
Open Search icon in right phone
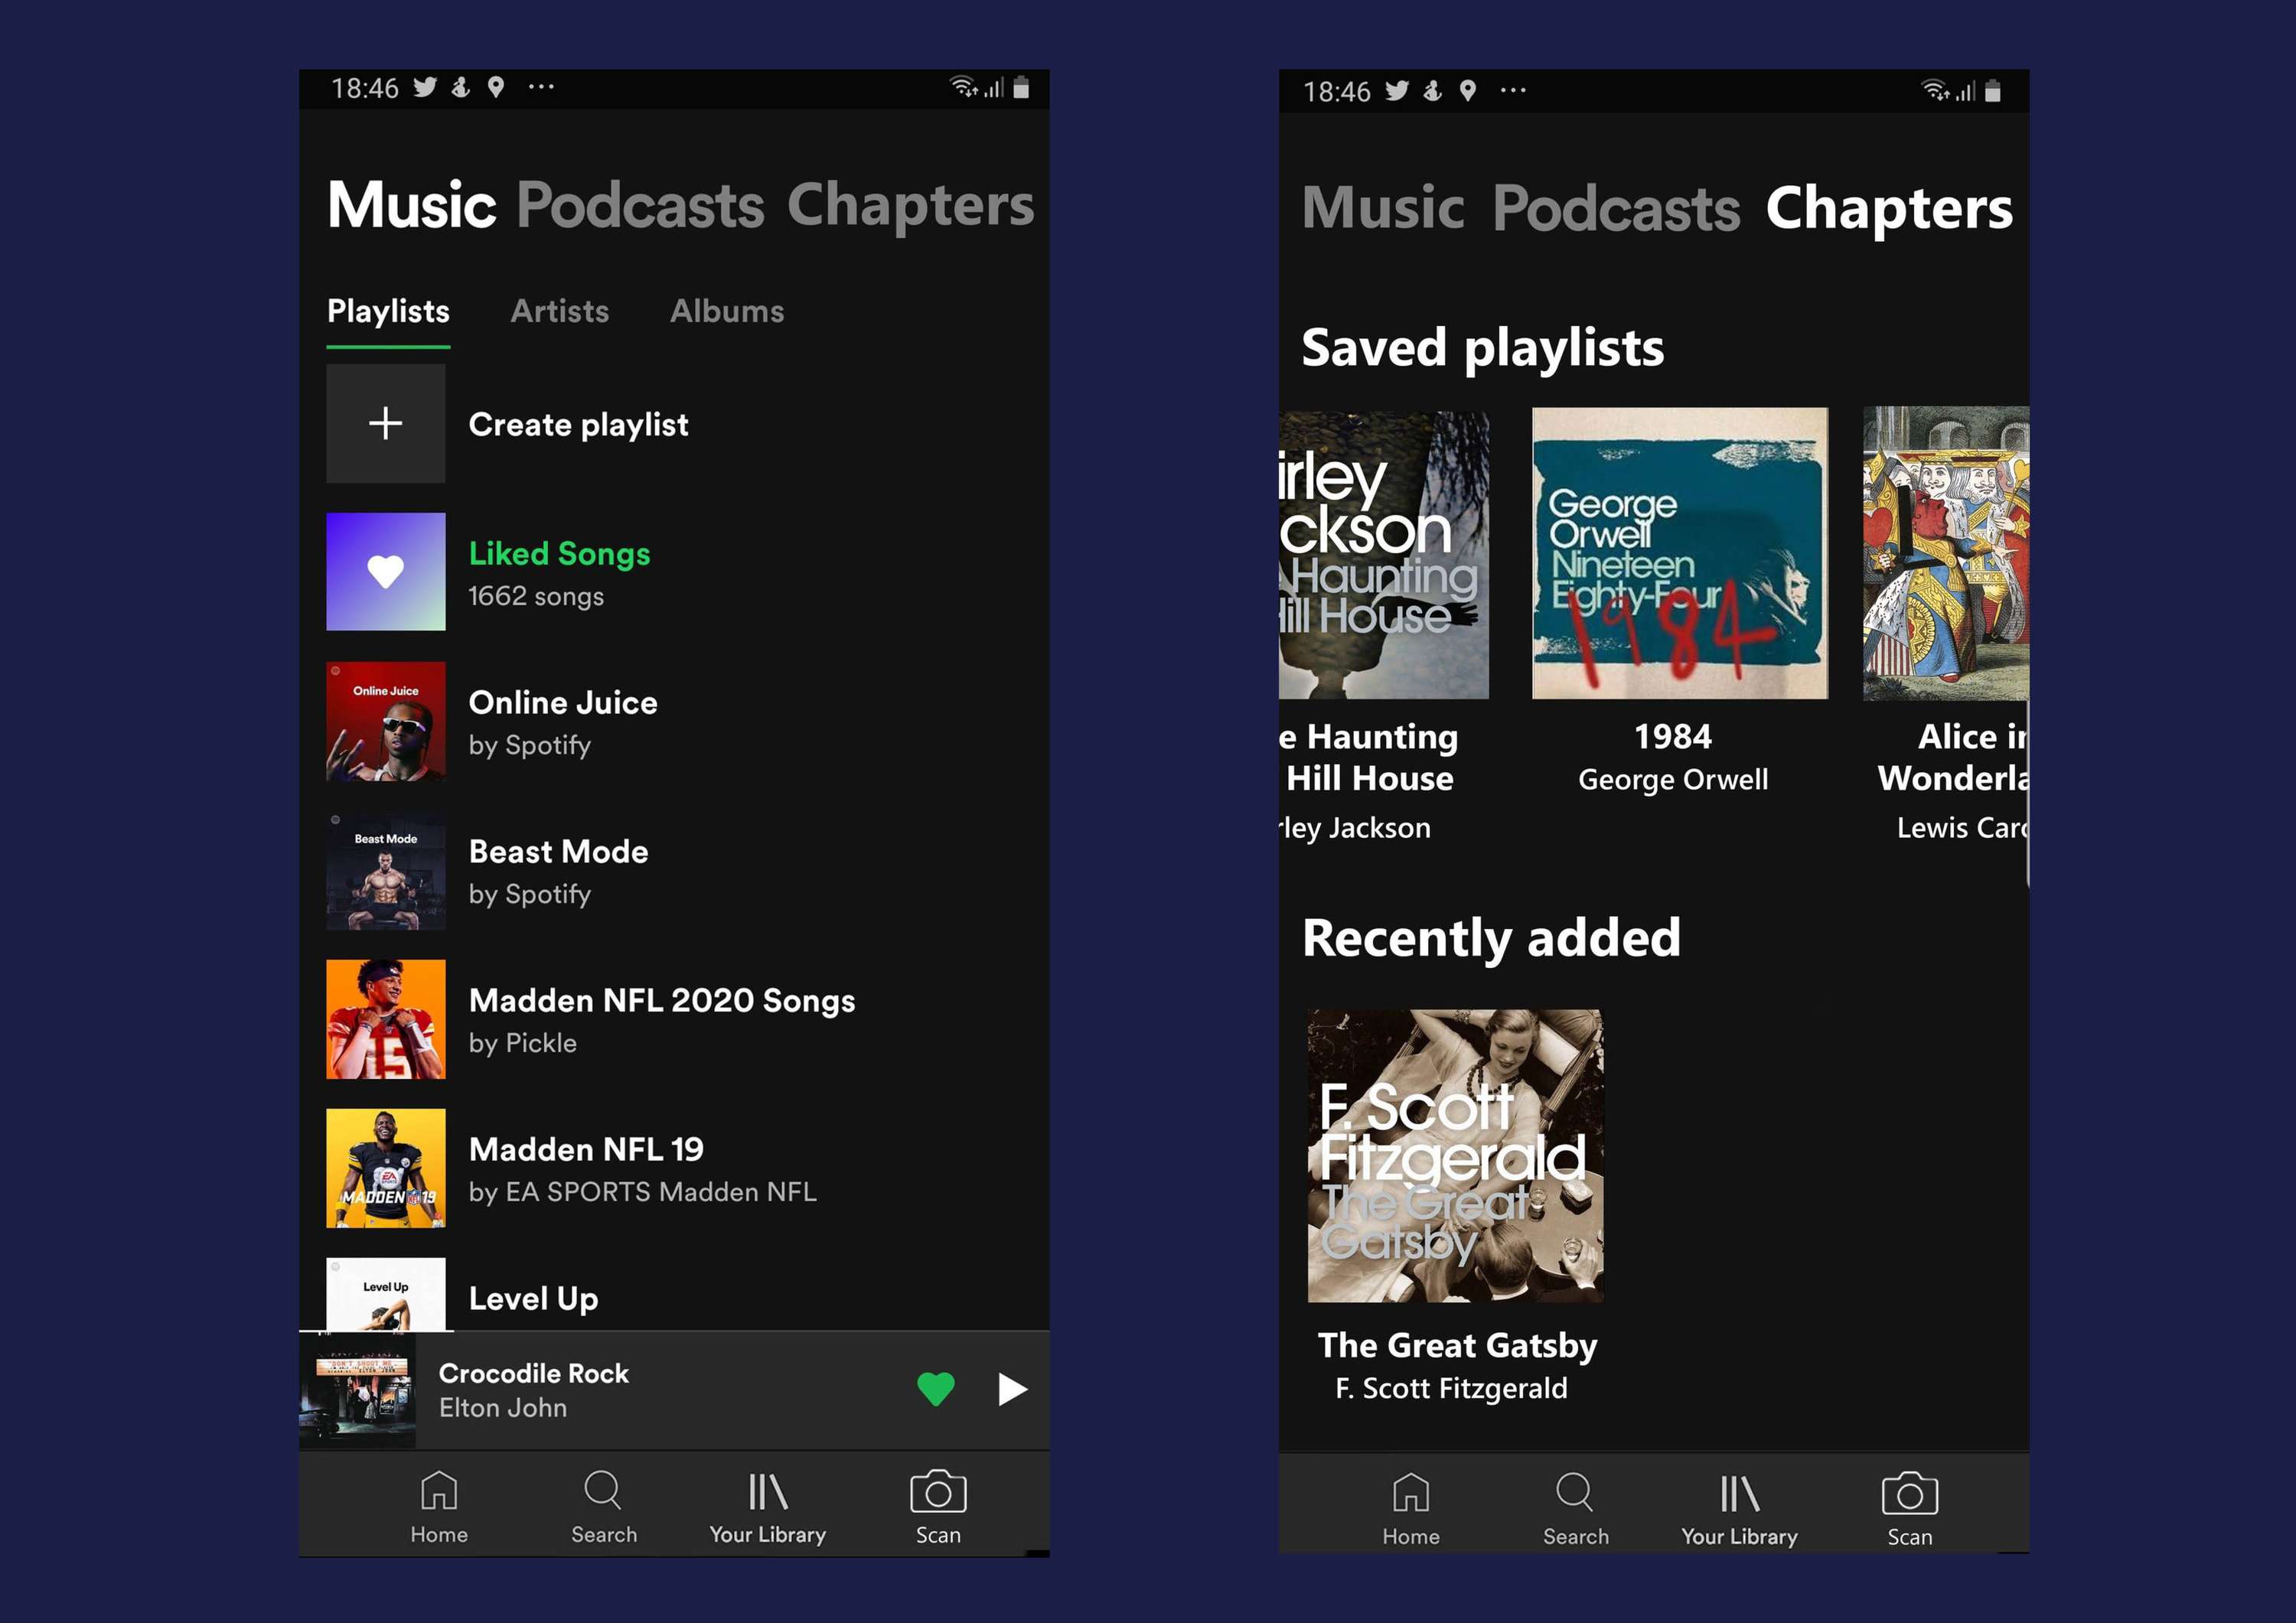(x=1575, y=1510)
